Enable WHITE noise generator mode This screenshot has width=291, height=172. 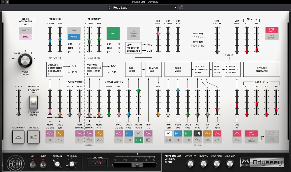[x=25, y=30]
